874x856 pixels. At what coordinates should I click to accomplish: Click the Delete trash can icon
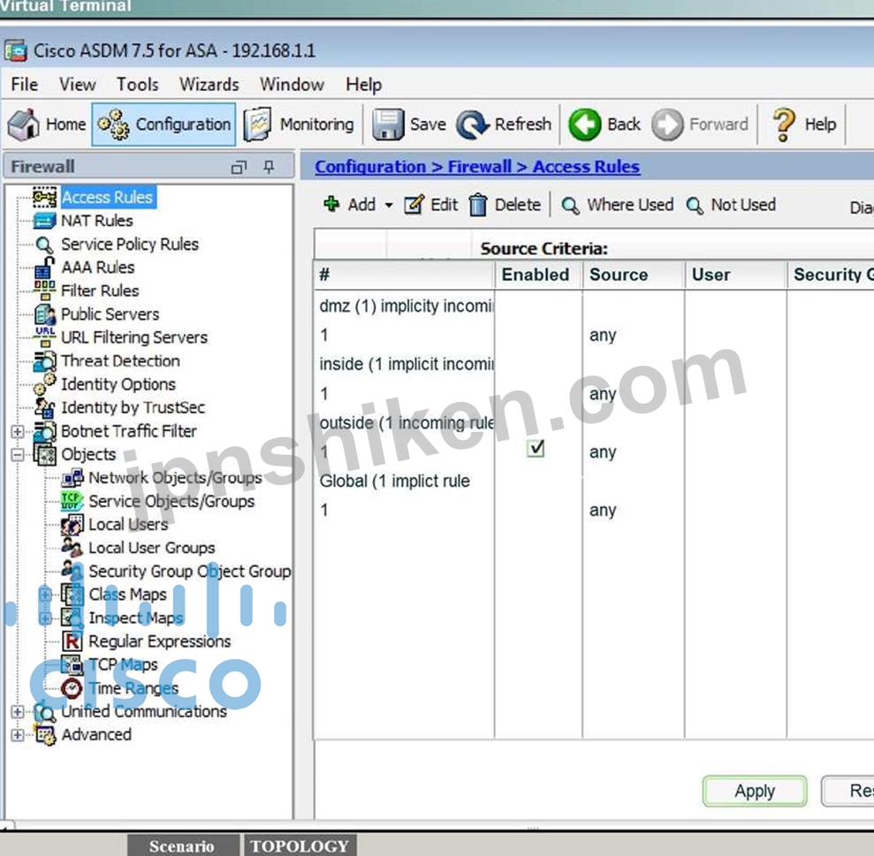478,205
